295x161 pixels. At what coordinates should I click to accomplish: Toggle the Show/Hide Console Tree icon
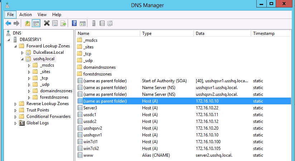click(36, 24)
